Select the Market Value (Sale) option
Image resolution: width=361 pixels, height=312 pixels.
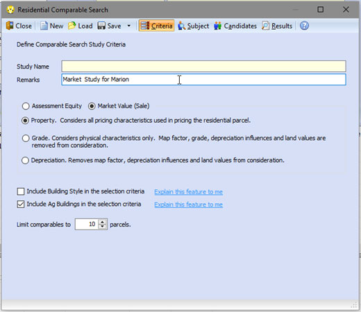coord(92,106)
